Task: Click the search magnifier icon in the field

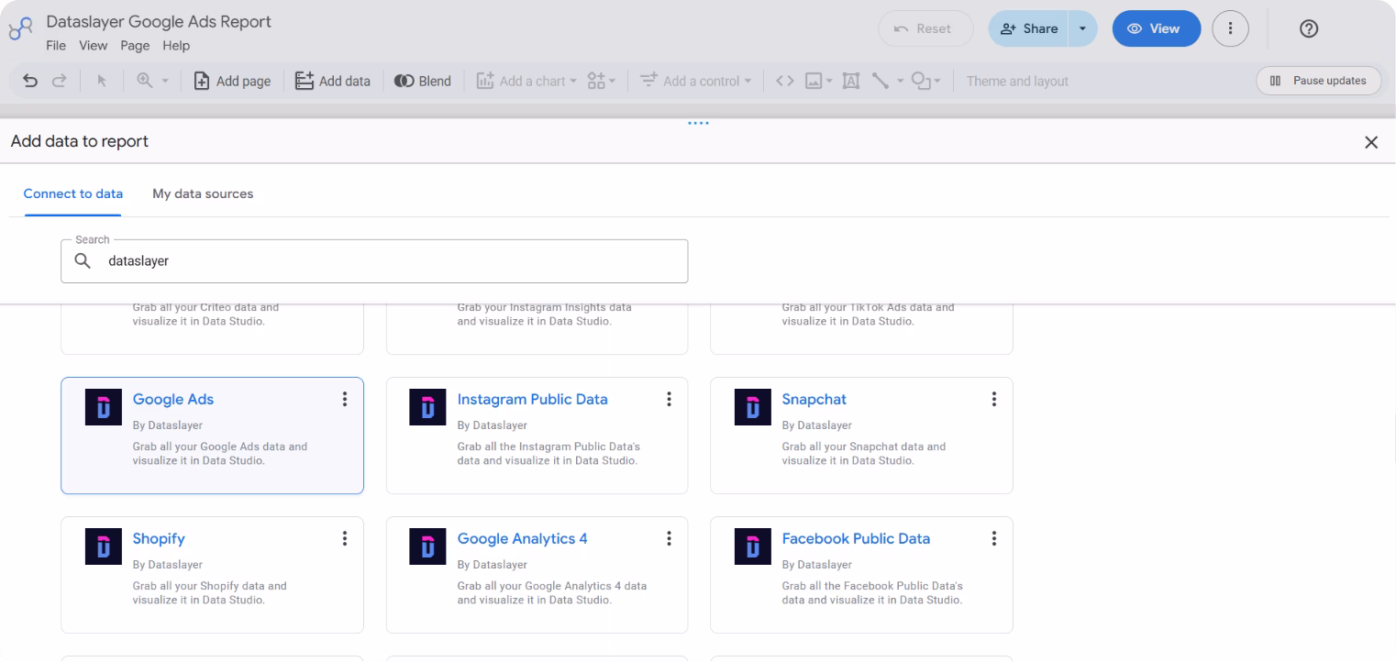Action: (83, 261)
